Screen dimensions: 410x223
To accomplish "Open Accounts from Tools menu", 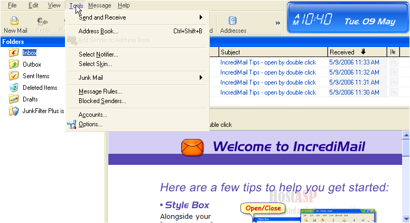I will pos(137,115).
